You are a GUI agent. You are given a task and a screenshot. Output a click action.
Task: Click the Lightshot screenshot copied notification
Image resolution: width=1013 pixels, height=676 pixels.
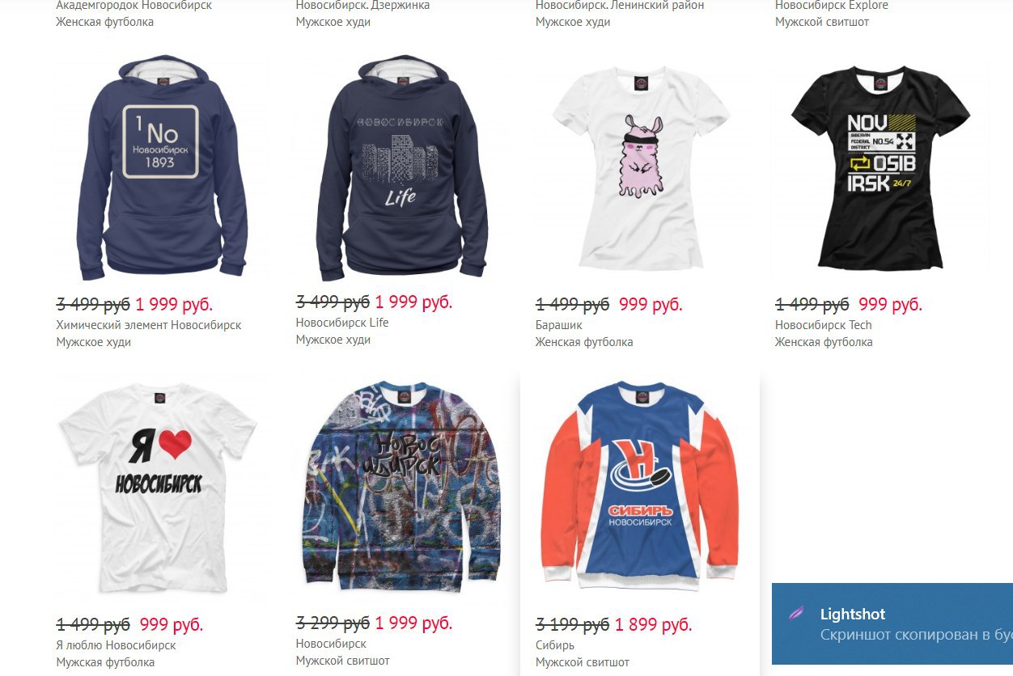(x=892, y=623)
